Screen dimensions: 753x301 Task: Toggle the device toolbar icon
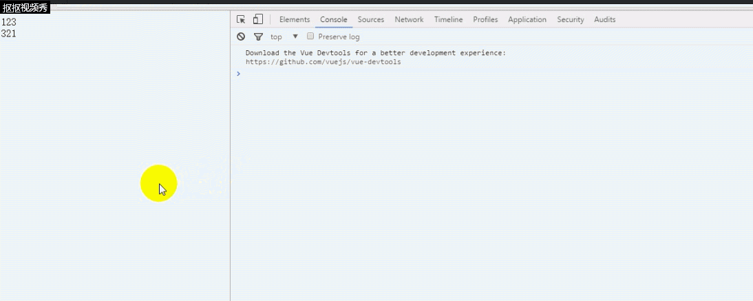(258, 19)
